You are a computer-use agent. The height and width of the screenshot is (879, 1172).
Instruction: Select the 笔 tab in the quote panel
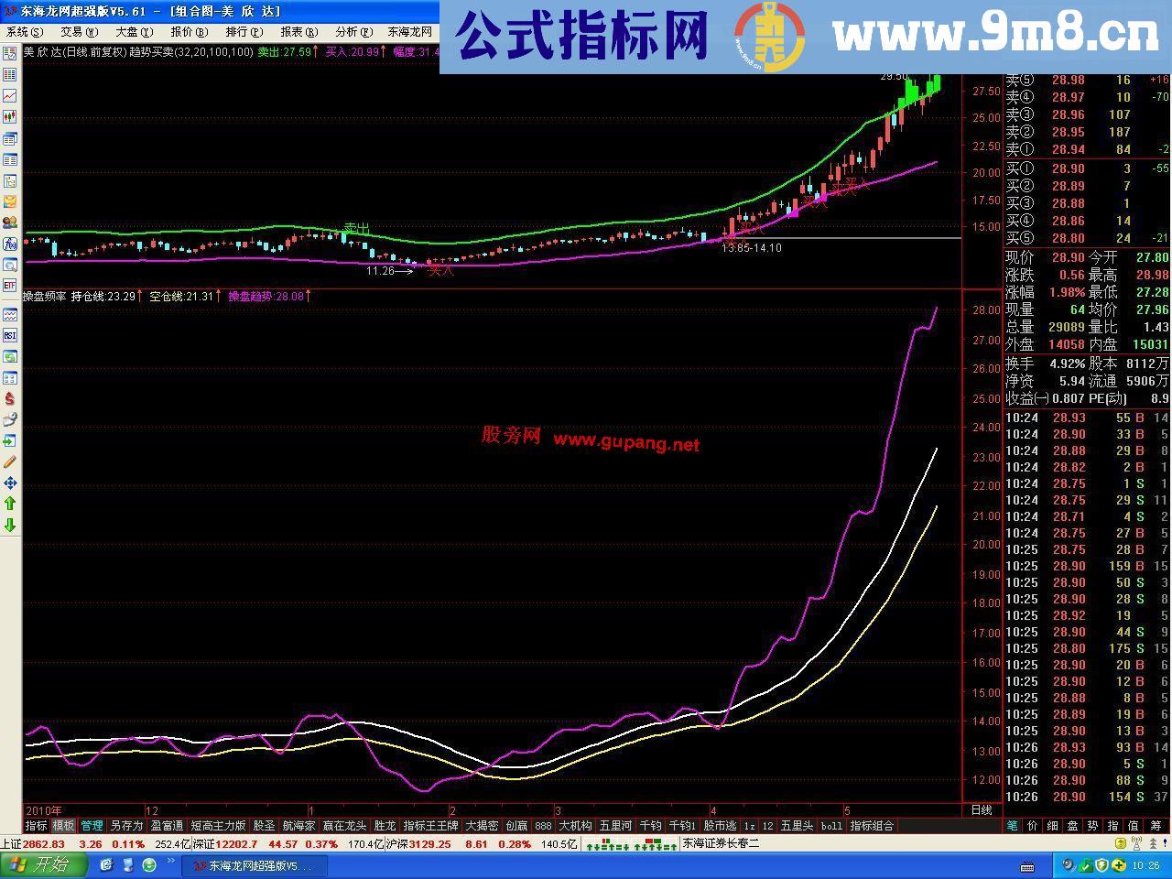[x=1013, y=826]
